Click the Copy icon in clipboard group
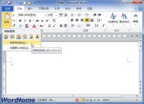 (x=14, y=20)
